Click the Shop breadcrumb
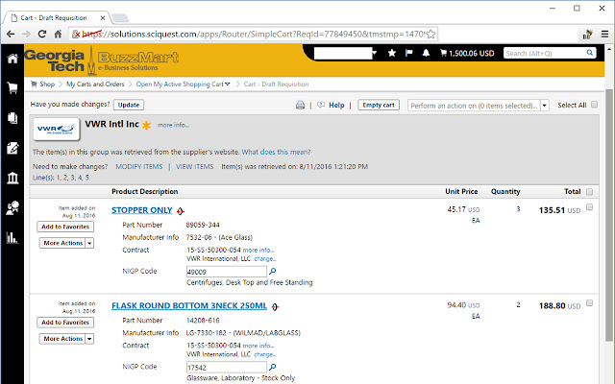The image size is (615, 384). click(x=47, y=84)
